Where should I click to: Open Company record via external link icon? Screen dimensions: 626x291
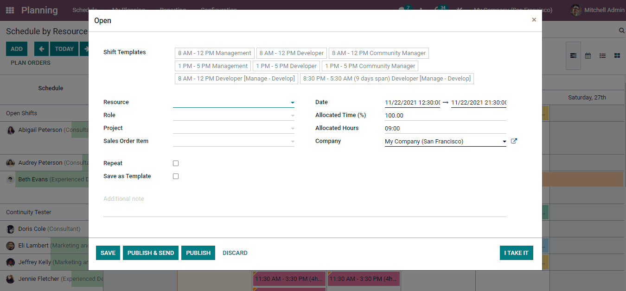514,141
